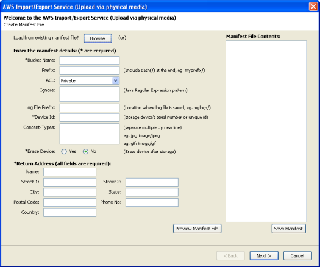Screen dimensions: 320x267
Task: Click inside the Ignore pattern text area
Action: tap(90, 94)
